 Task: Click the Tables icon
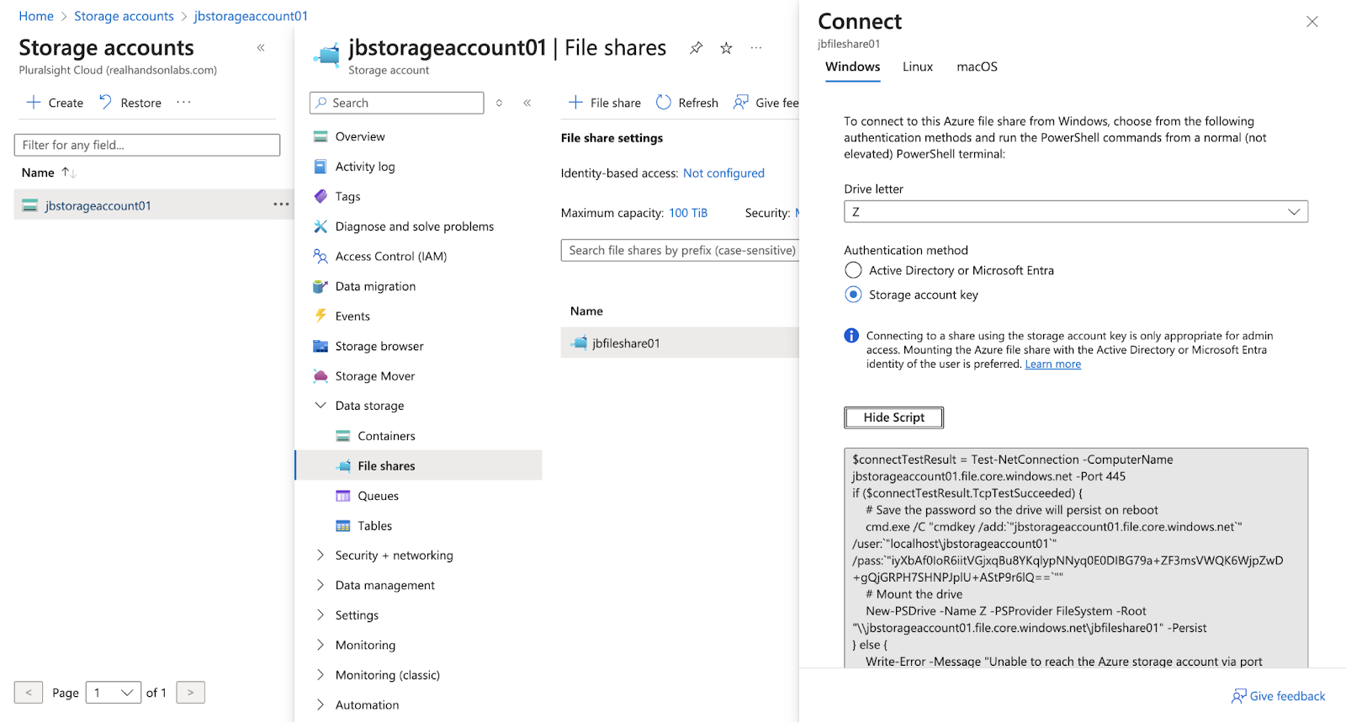click(x=342, y=526)
